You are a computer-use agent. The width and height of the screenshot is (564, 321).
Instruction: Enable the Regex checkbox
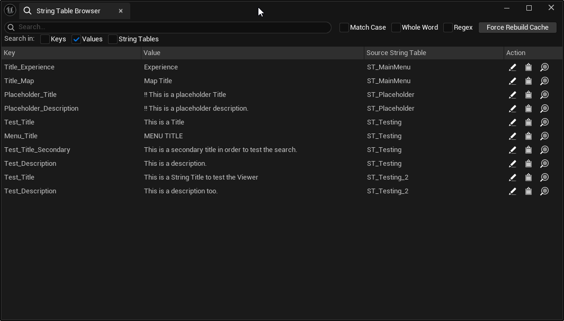coord(448,28)
